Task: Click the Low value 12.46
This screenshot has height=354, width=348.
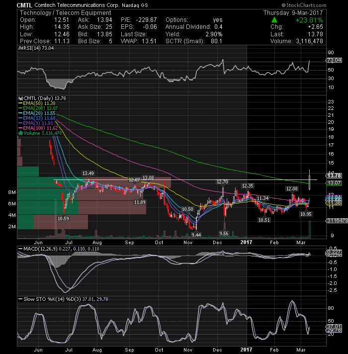Action: [62, 34]
